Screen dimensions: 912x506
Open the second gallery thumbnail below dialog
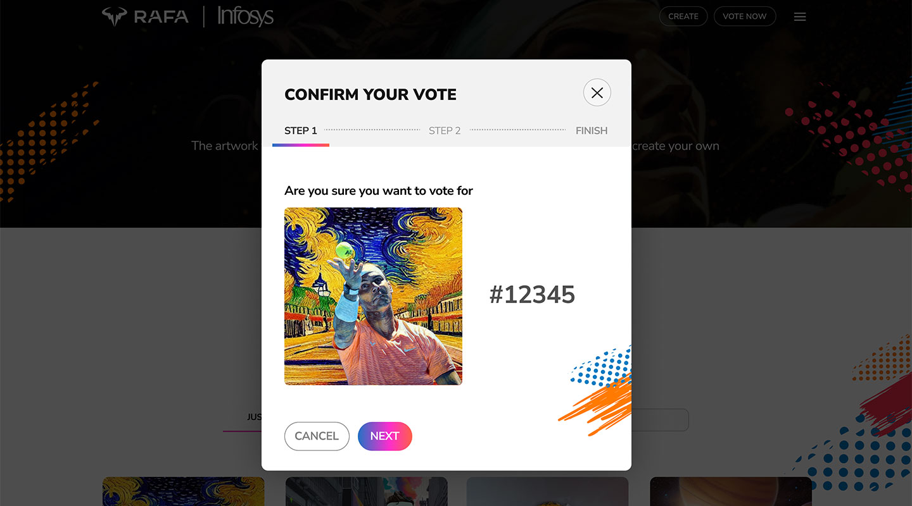[367, 491]
